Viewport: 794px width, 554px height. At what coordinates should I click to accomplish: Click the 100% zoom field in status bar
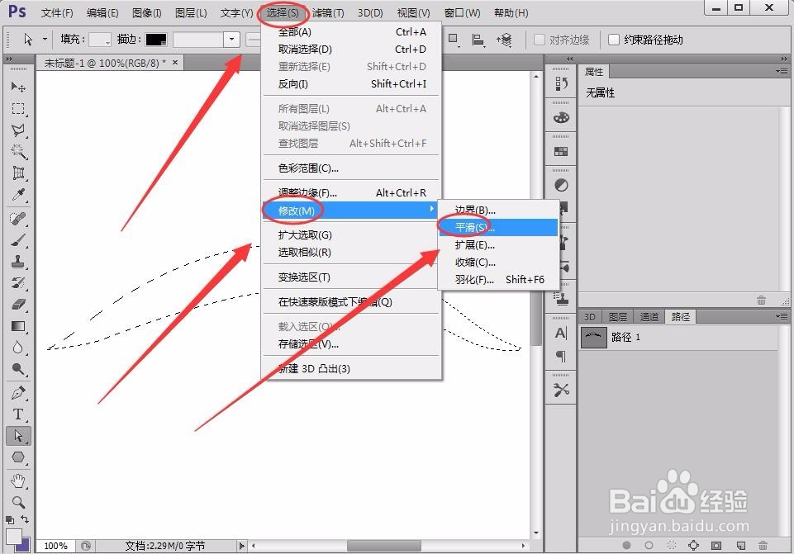pos(55,546)
